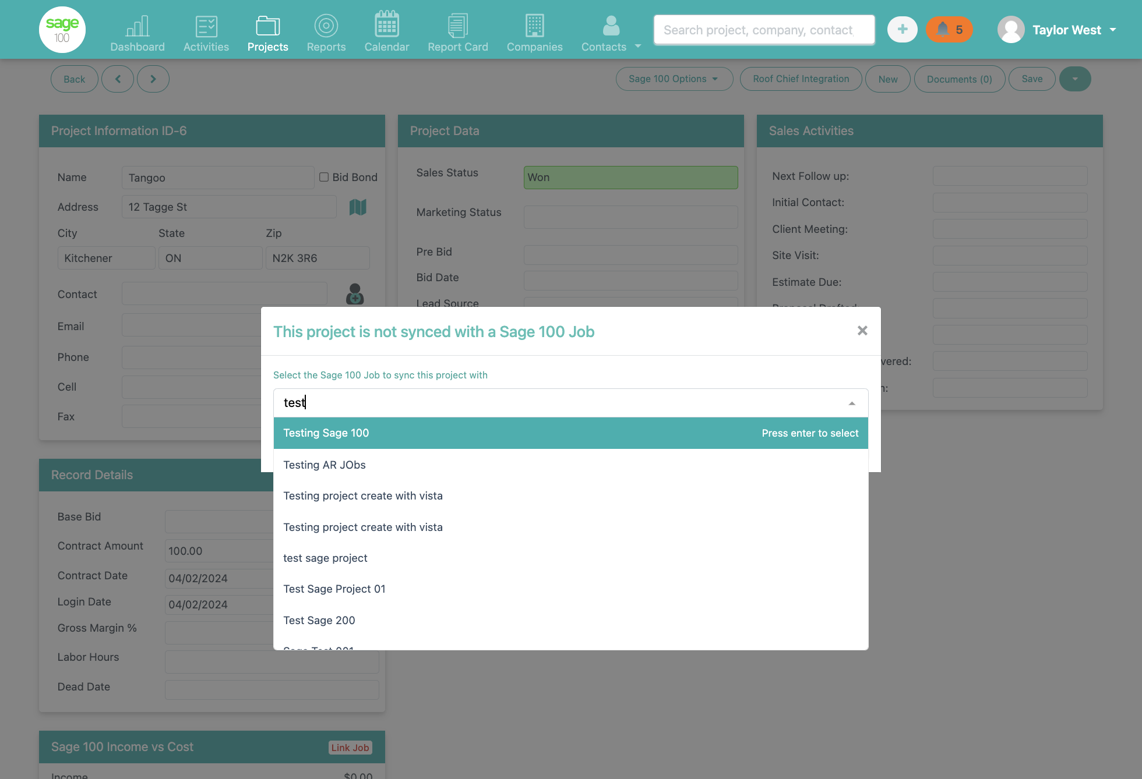The image size is (1142, 779).
Task: Select Testing Sage 100 option
Action: tap(571, 433)
